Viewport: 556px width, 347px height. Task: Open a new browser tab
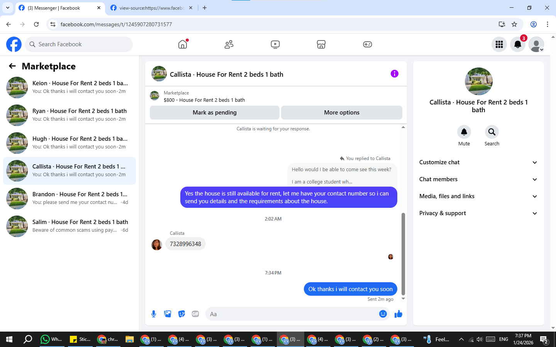click(205, 8)
